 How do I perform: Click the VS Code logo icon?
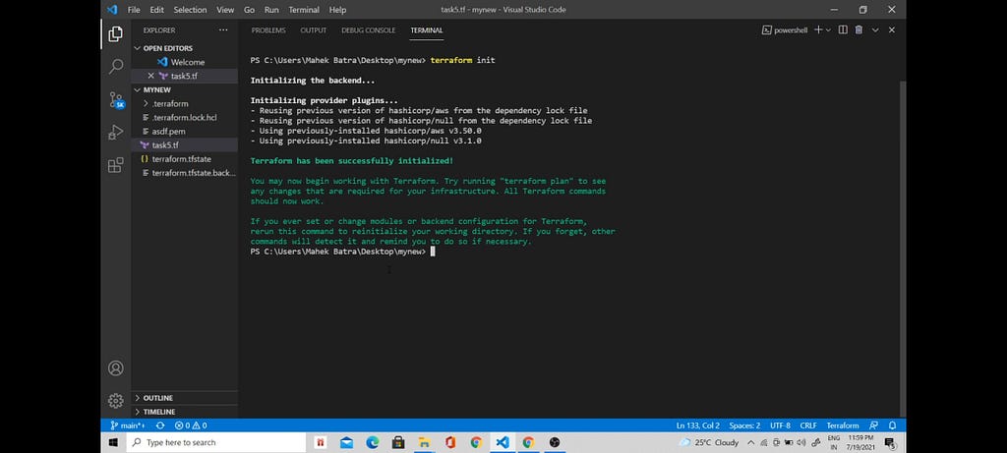112,10
